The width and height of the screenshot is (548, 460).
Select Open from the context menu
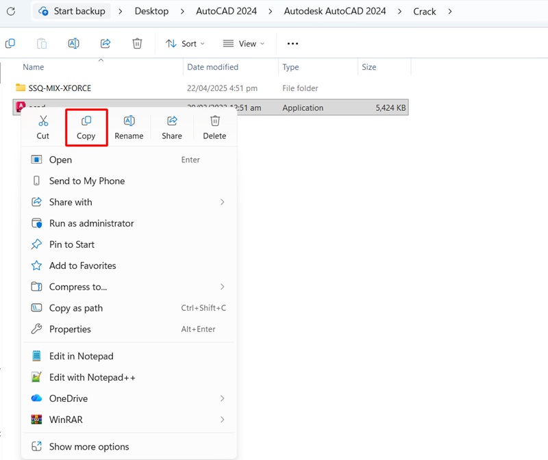(60, 159)
